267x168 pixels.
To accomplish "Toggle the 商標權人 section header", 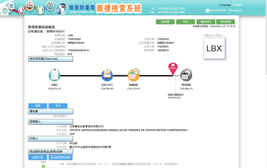I will point(51,122).
